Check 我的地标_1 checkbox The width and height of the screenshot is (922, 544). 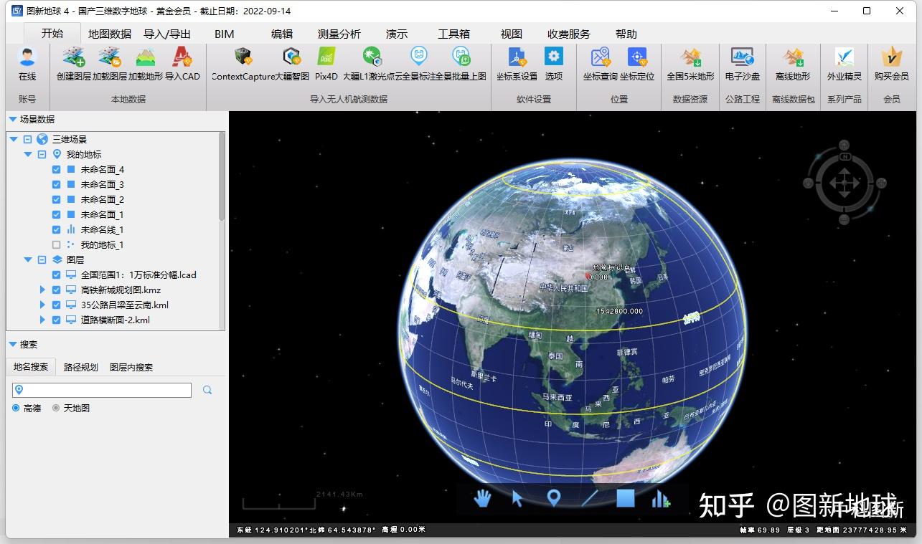point(57,245)
